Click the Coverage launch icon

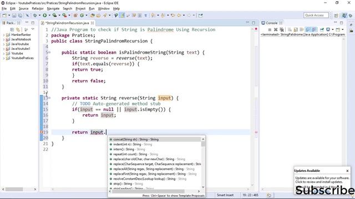tap(54, 15)
